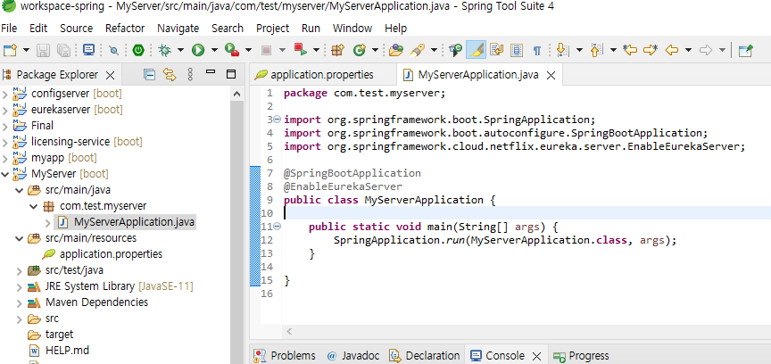Click the New wizard toolbar icon
The height and width of the screenshot is (364, 771).
pos(11,50)
